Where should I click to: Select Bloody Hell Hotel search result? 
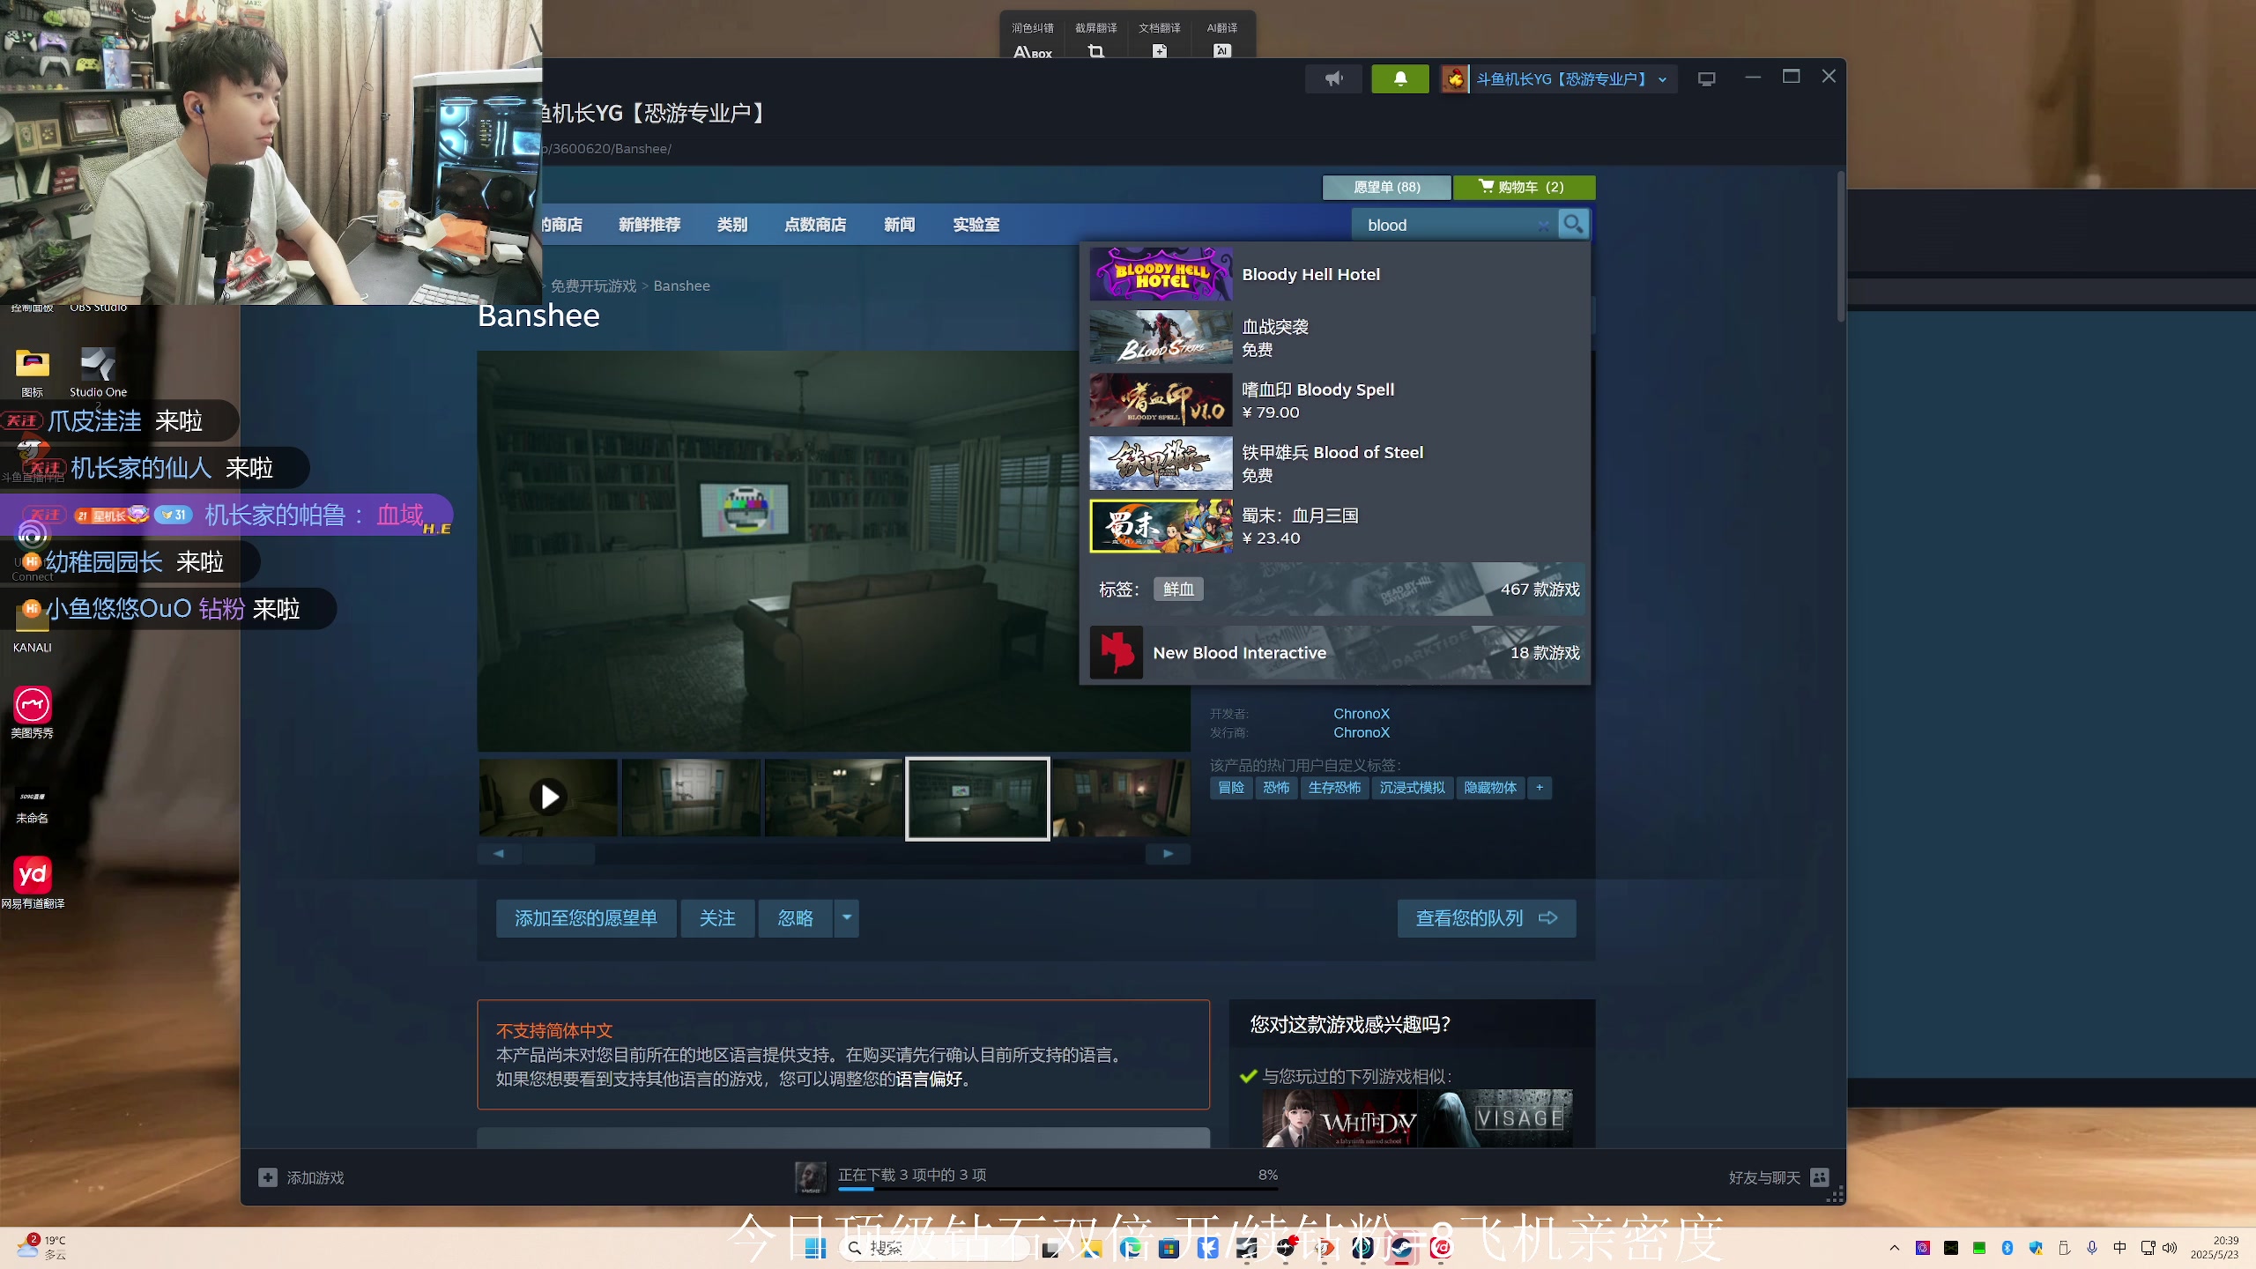(x=1336, y=275)
